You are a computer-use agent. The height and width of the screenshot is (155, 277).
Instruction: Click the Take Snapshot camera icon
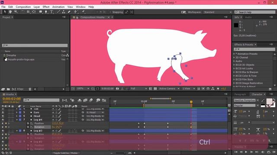point(117,89)
